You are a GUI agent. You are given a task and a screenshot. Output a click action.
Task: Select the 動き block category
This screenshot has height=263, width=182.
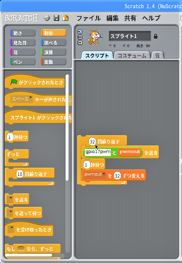point(23,33)
